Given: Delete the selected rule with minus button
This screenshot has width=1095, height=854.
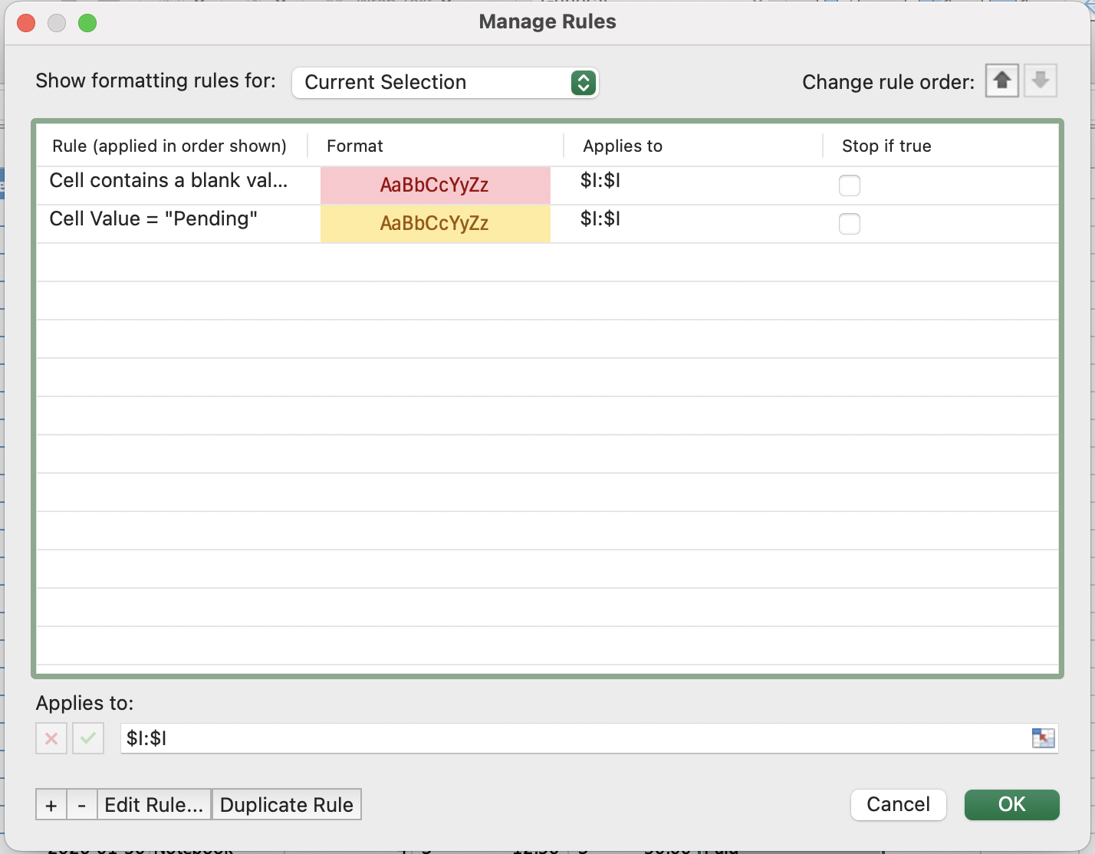Looking at the screenshot, I should 81,805.
